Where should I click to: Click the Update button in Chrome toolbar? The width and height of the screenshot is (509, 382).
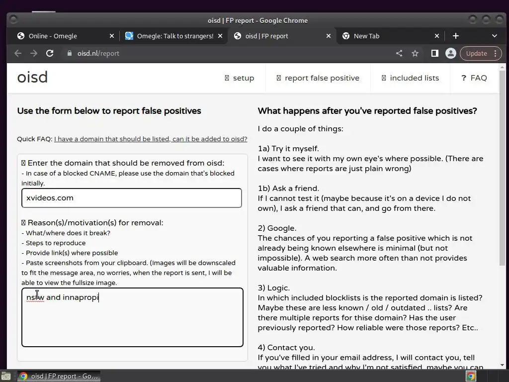coord(477,53)
